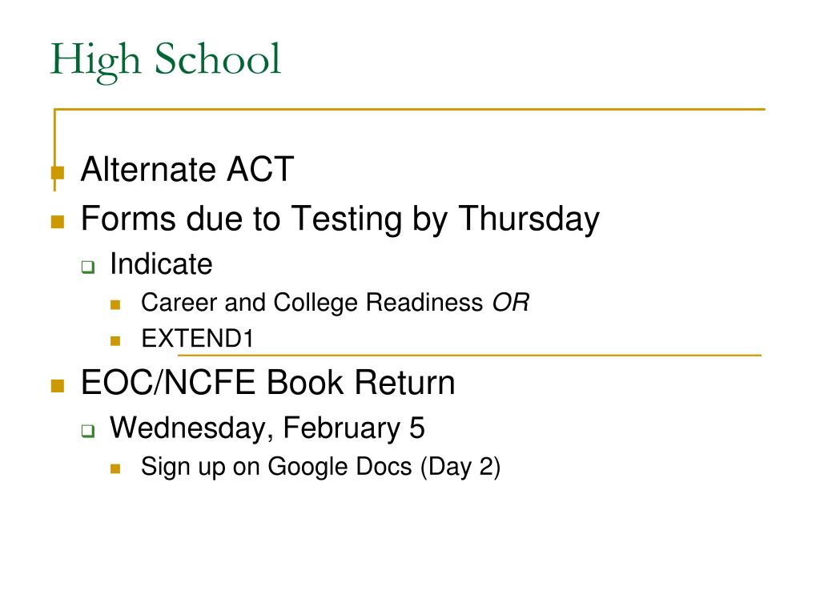This screenshot has width=820, height=615.
Task: Click the Career and College Readiness text
Action: pos(312,303)
